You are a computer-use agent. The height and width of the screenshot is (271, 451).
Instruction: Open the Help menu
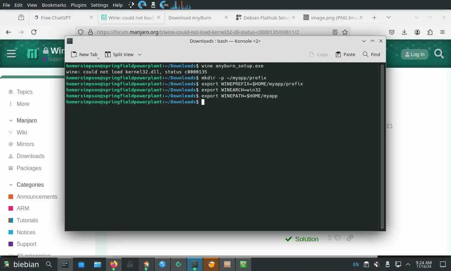pyautogui.click(x=118, y=5)
